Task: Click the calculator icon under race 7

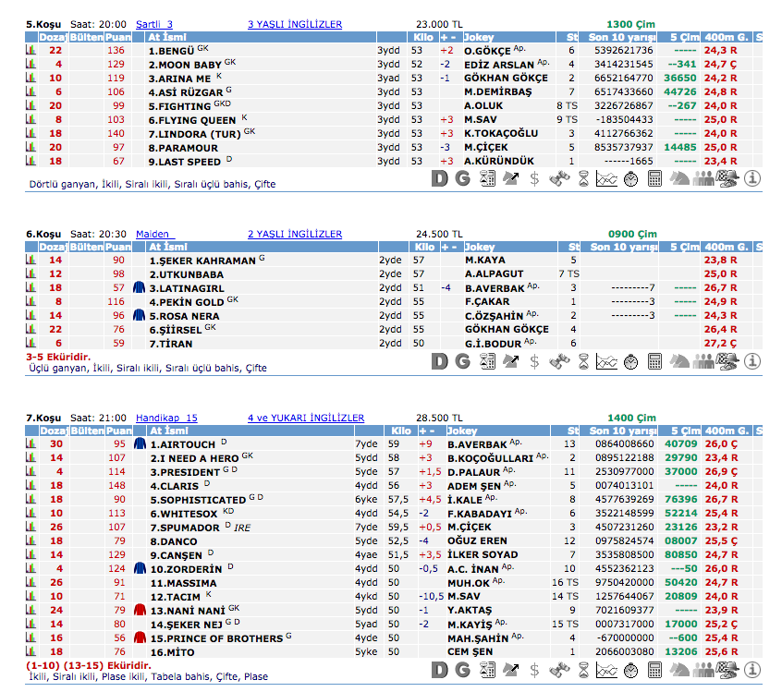Action: coord(654,669)
